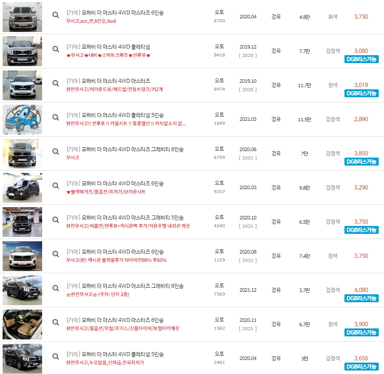Open thumbnail of Mohave priced 3,850
This screenshot has height=374, width=384.
point(22,154)
